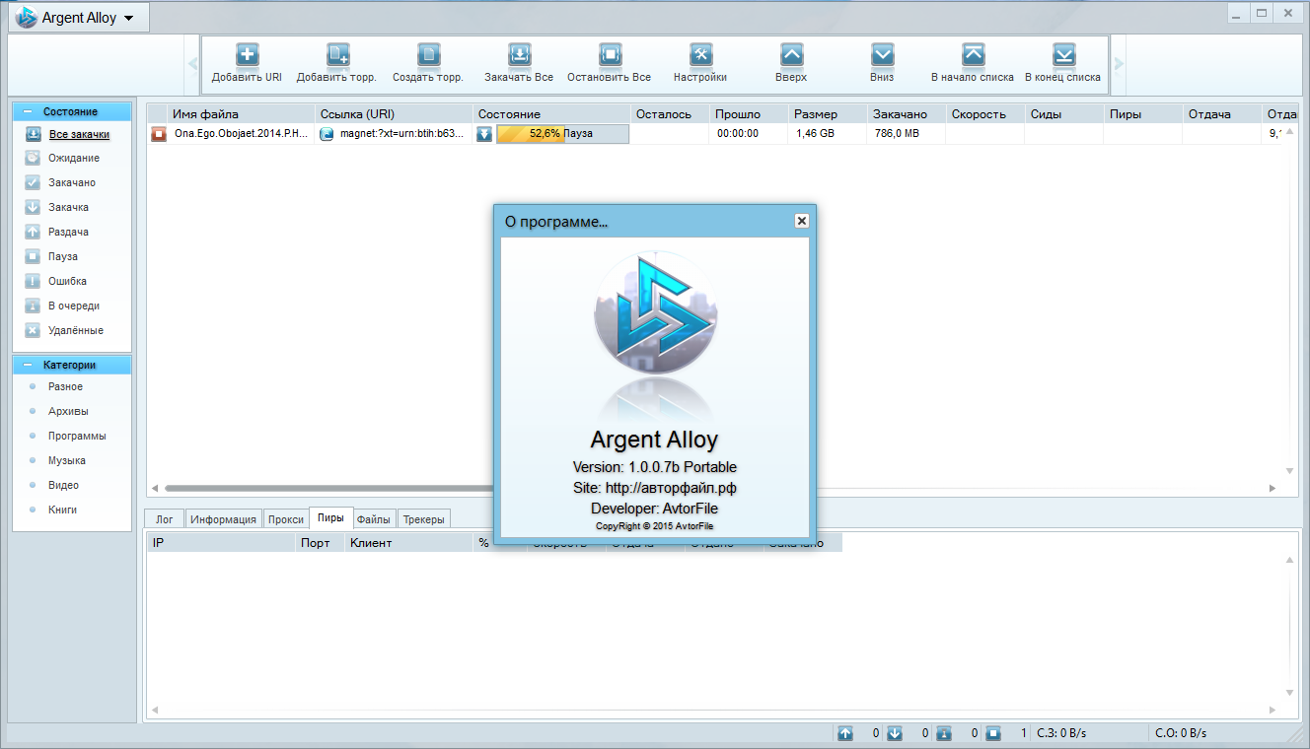The image size is (1310, 749).
Task: Switch to the Прокси tab
Action: pos(286,519)
